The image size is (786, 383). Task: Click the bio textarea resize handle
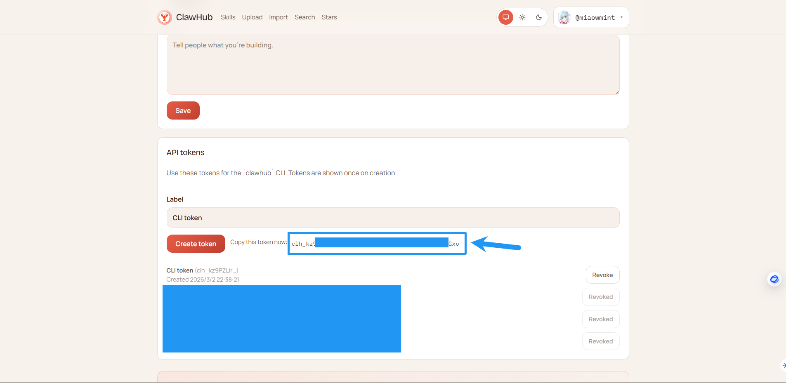point(617,92)
